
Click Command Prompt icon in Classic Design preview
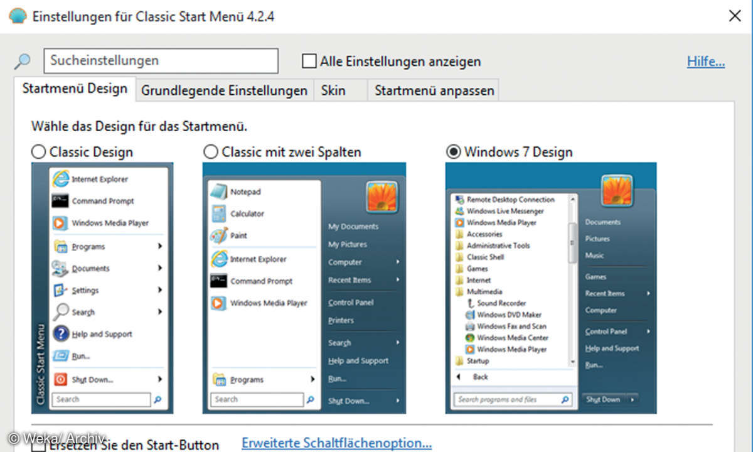point(61,201)
